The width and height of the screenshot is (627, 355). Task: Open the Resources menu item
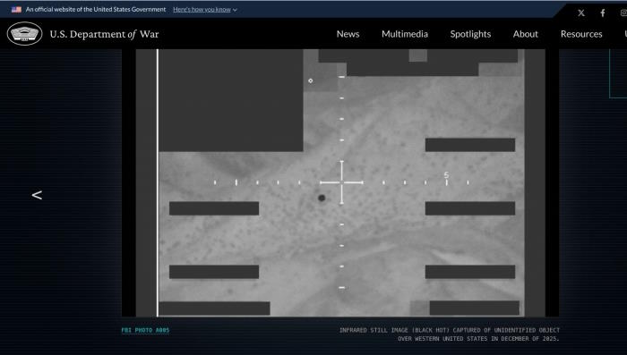(x=581, y=34)
